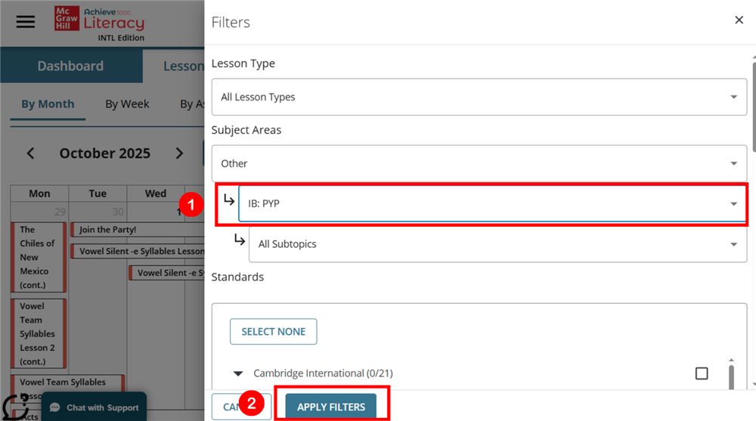Select the By Week view tab
The width and height of the screenshot is (756, 421).
click(x=127, y=104)
